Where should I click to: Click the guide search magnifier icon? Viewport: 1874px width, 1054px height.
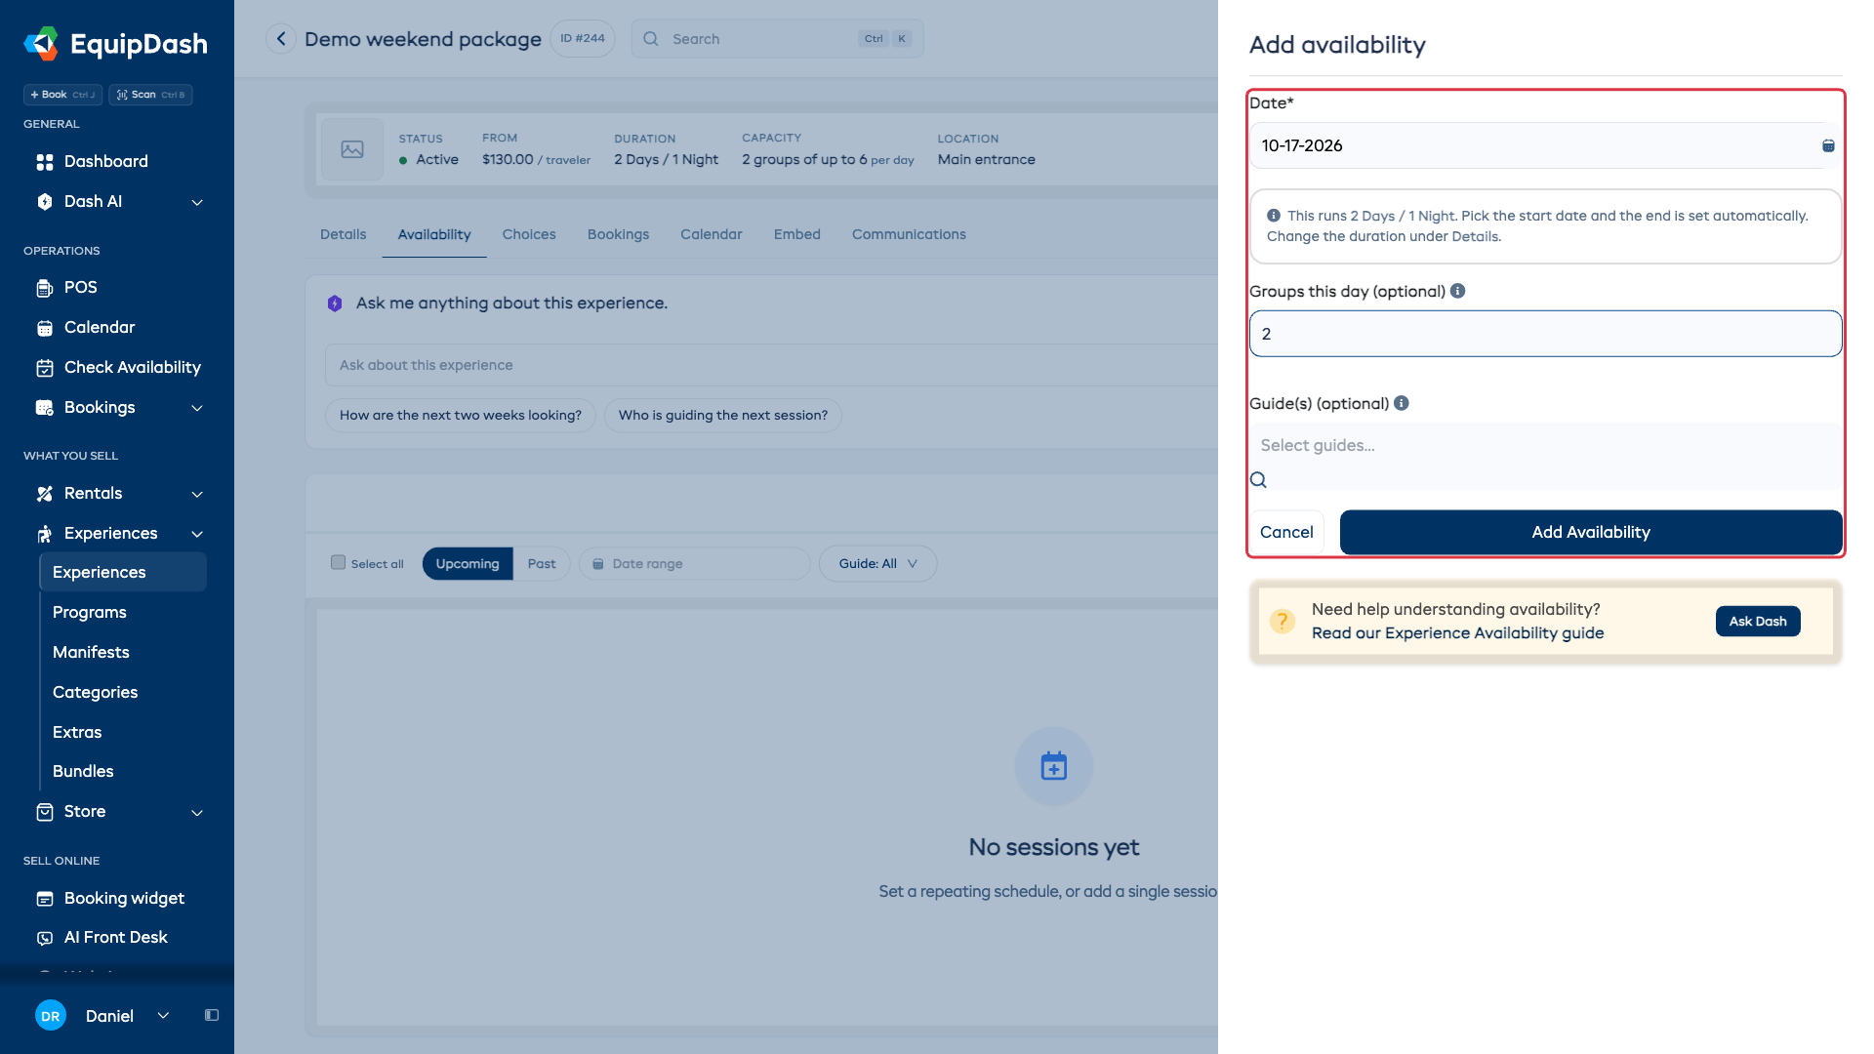click(1258, 479)
